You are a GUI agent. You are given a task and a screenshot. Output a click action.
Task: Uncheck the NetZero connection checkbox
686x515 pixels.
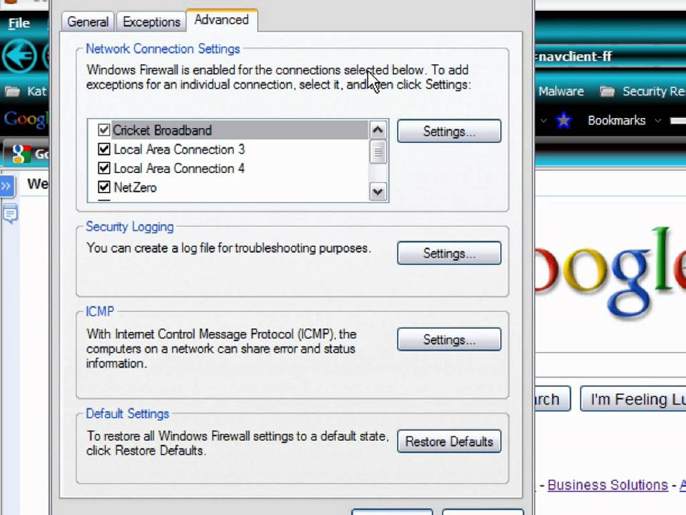coord(104,187)
